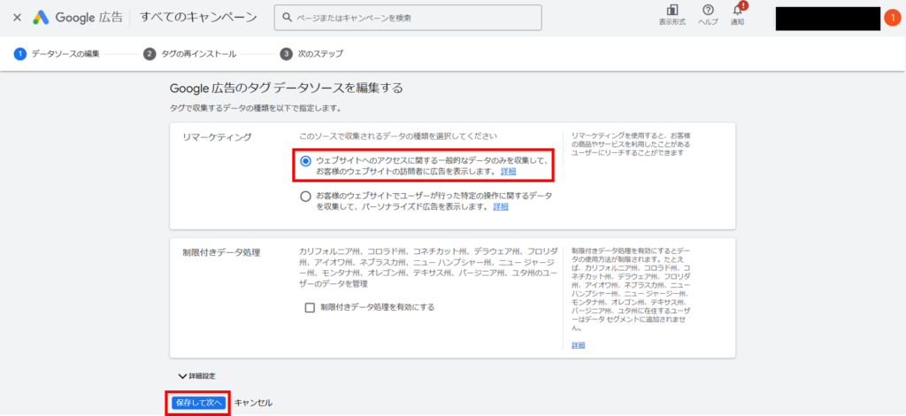Image resolution: width=906 pixels, height=416 pixels.
Task: Click the 制限付きデータ処理 section label
Action: [220, 252]
